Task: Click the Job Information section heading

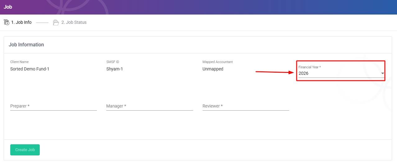Action: click(26, 44)
